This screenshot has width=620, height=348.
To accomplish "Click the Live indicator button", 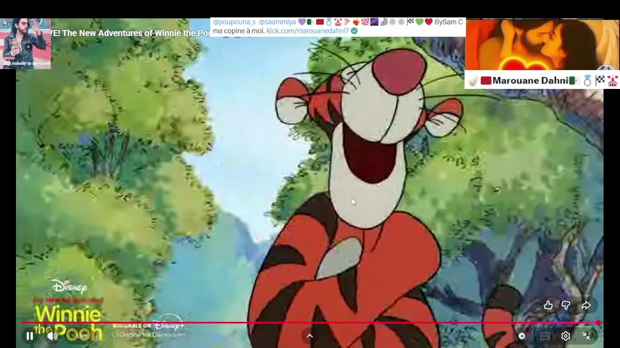I will (82, 336).
